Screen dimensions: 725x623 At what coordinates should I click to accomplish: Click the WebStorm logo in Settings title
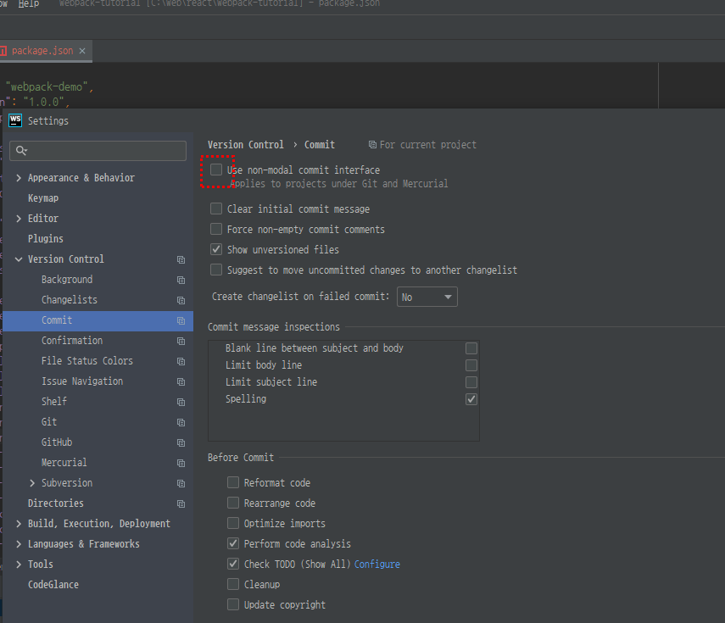pyautogui.click(x=15, y=120)
